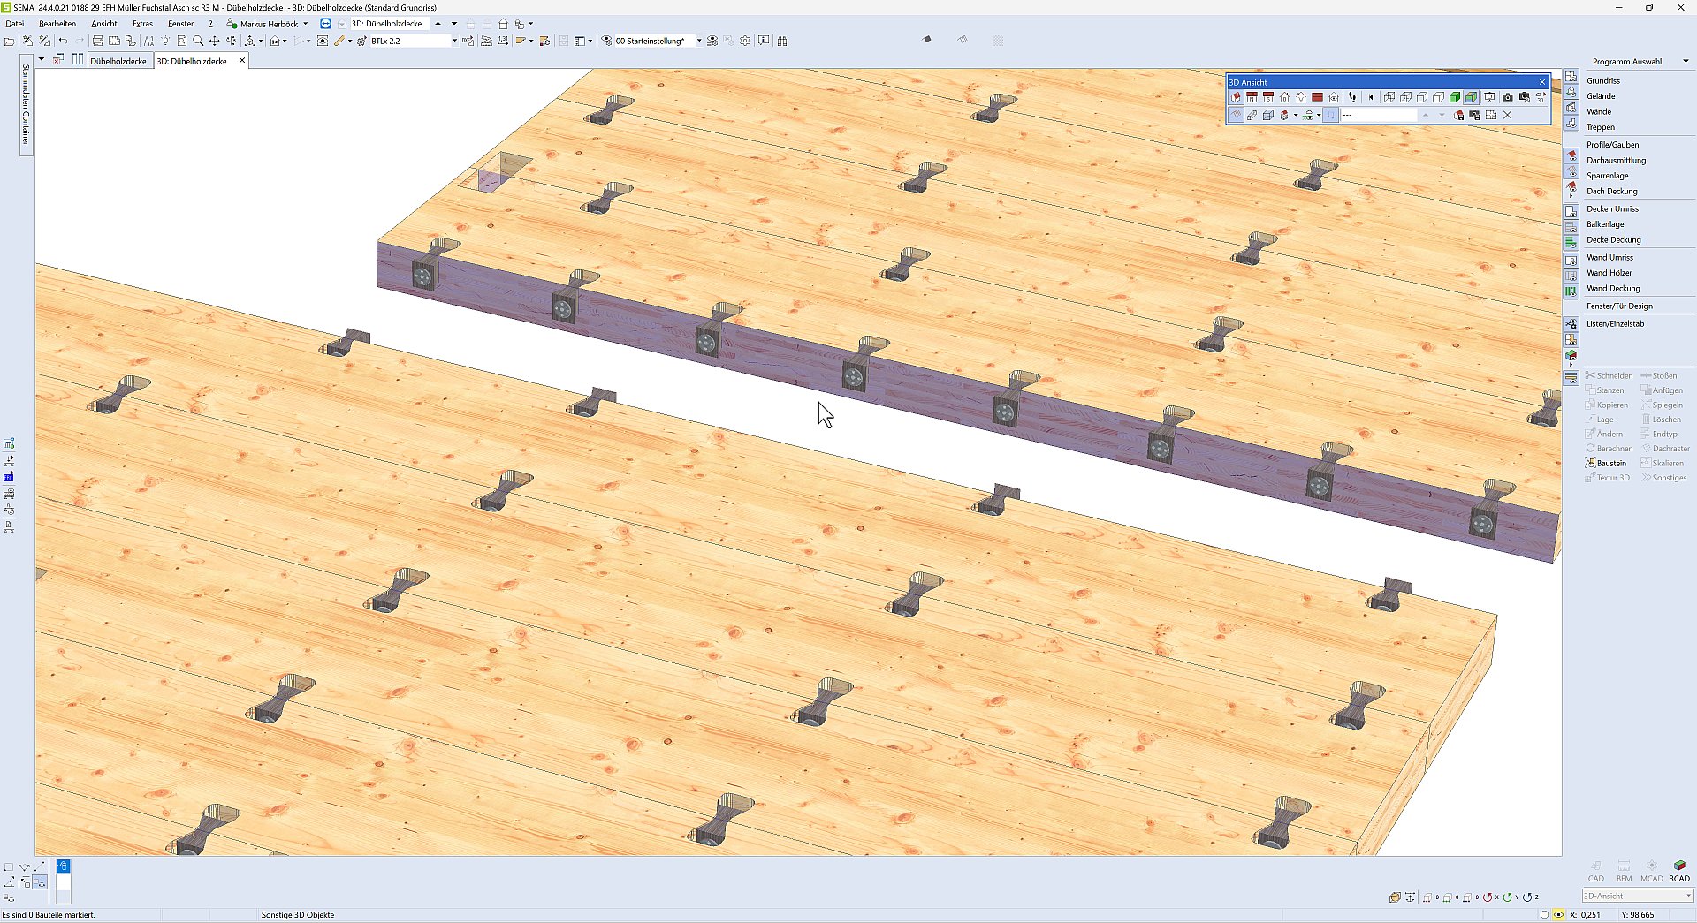Click the print icon in main toolbar
This screenshot has width=1697, height=923.
point(98,41)
